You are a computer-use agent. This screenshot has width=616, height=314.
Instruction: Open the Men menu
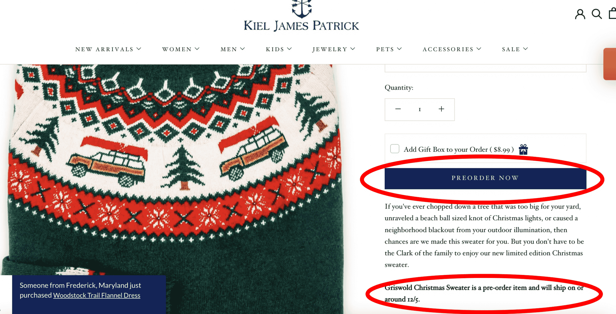pos(233,49)
